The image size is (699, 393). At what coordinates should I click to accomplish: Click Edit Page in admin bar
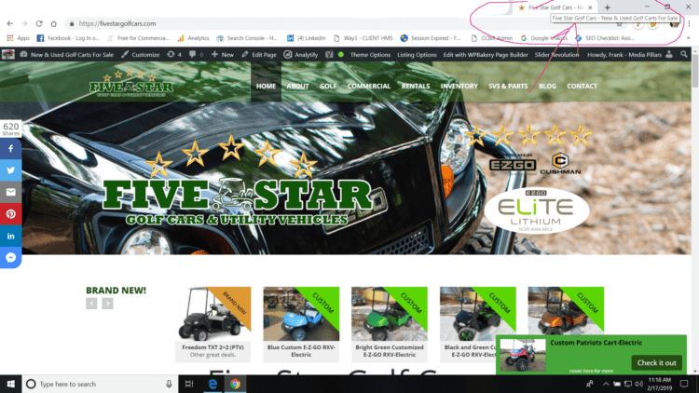259,55
